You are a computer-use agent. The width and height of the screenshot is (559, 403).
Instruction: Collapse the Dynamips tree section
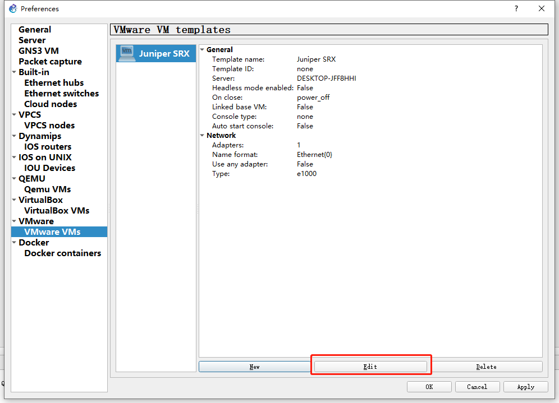pos(14,136)
